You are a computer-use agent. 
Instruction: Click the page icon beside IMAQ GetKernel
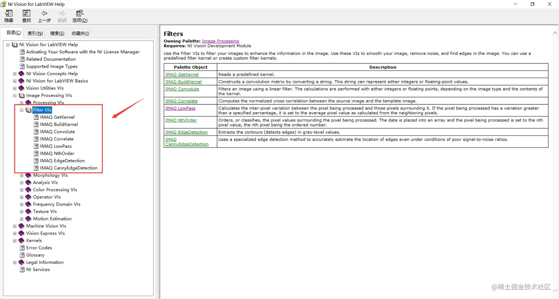click(x=36, y=117)
